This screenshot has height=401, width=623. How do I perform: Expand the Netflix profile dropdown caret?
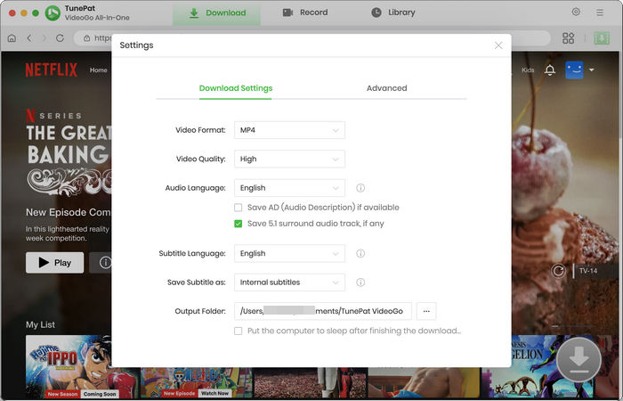[591, 70]
